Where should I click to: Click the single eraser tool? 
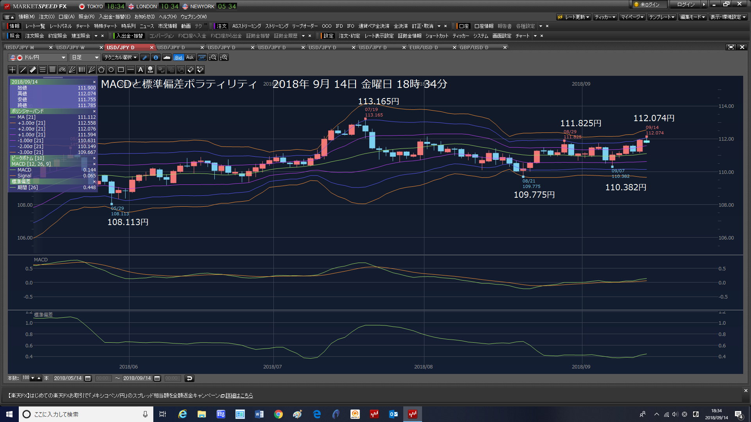pos(190,70)
